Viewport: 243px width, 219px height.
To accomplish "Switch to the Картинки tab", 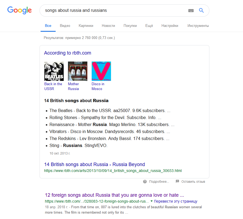I will pos(86,26).
